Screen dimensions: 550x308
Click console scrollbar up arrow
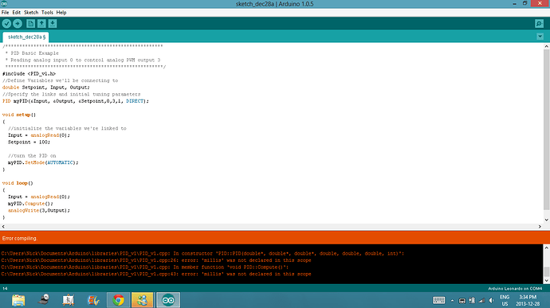click(x=547, y=248)
